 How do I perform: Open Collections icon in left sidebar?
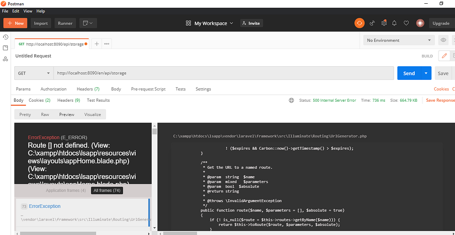coord(5,48)
